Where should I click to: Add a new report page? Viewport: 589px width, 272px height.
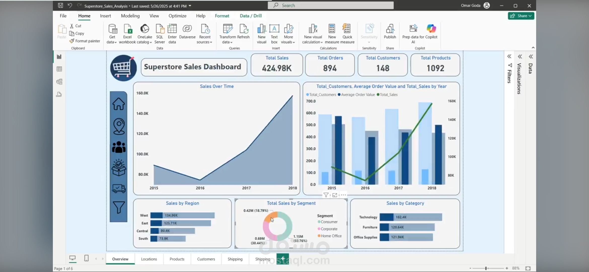[x=283, y=259]
